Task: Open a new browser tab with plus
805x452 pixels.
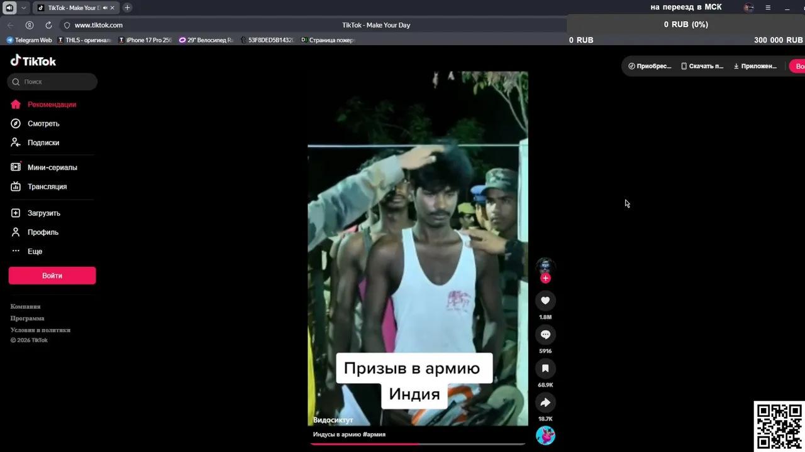Action: click(127, 8)
